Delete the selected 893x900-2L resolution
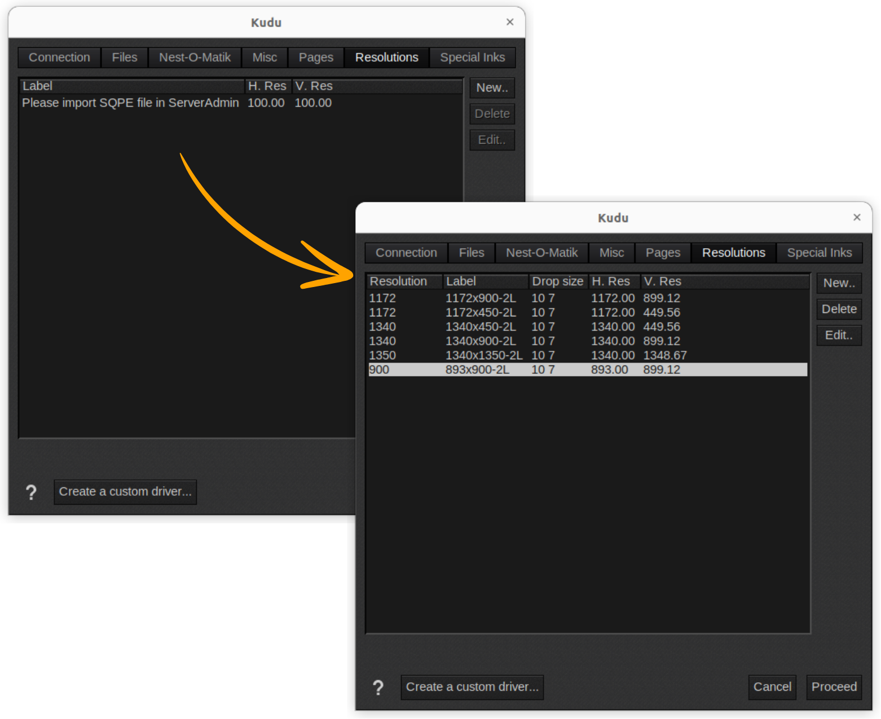 [x=839, y=309]
